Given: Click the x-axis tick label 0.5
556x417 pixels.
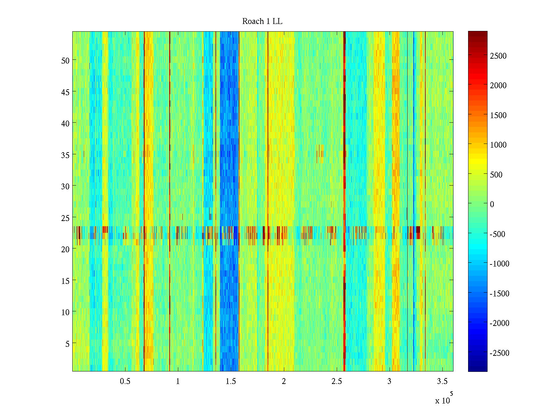Looking at the screenshot, I should click(125, 382).
